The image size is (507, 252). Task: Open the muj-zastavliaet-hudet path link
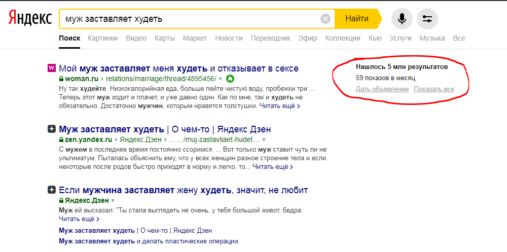click(214, 140)
